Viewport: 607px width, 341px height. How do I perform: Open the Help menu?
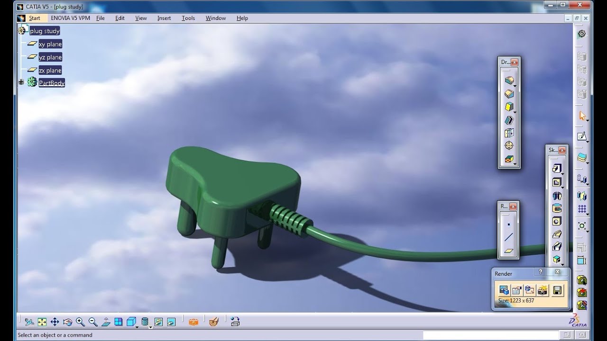[242, 18]
